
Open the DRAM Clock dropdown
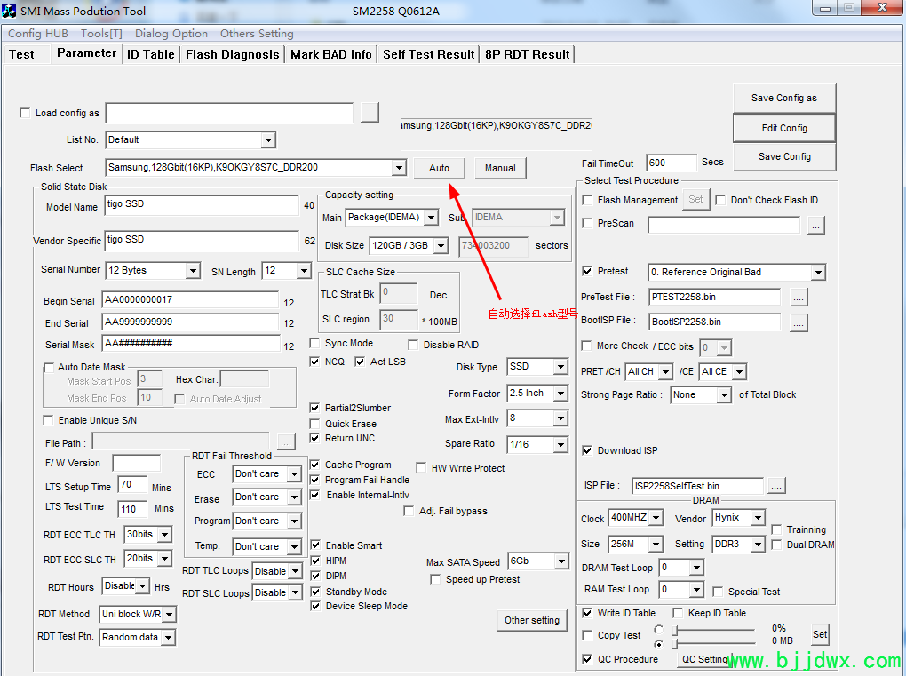click(656, 518)
